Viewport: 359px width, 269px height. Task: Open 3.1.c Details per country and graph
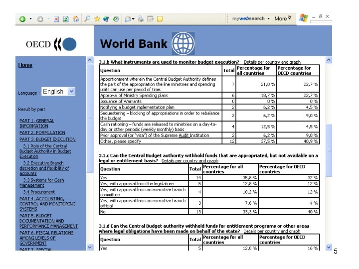[190, 161]
